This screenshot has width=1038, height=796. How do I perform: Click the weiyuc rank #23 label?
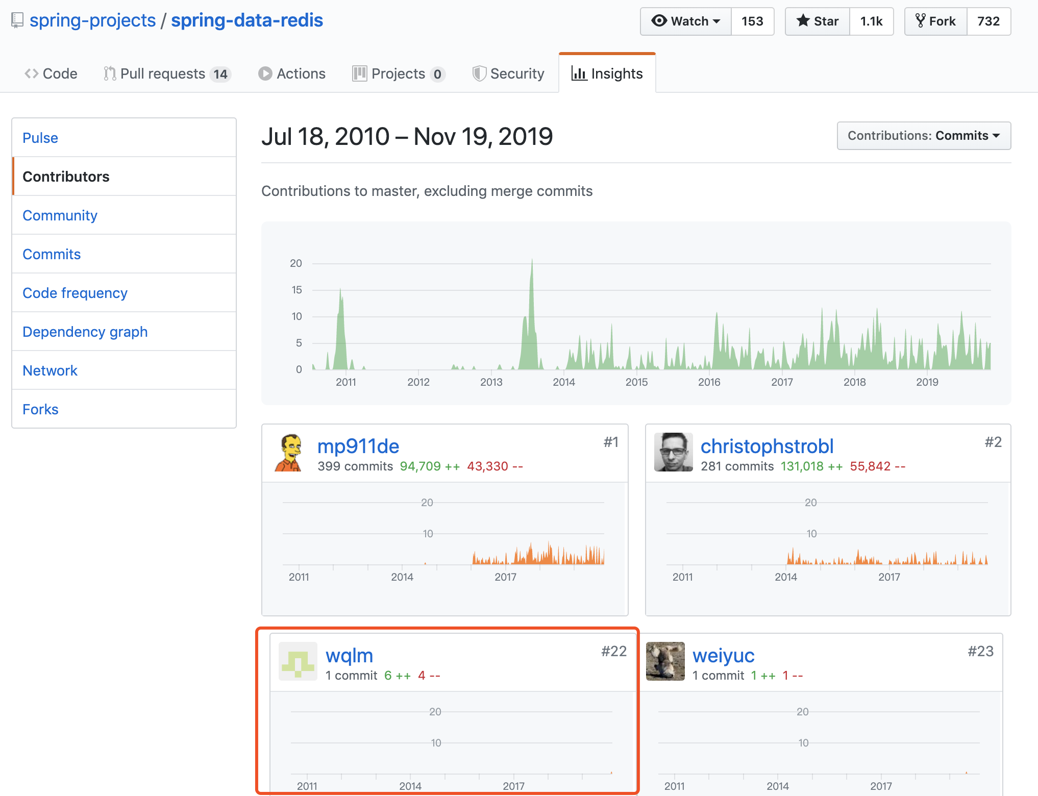click(x=981, y=651)
